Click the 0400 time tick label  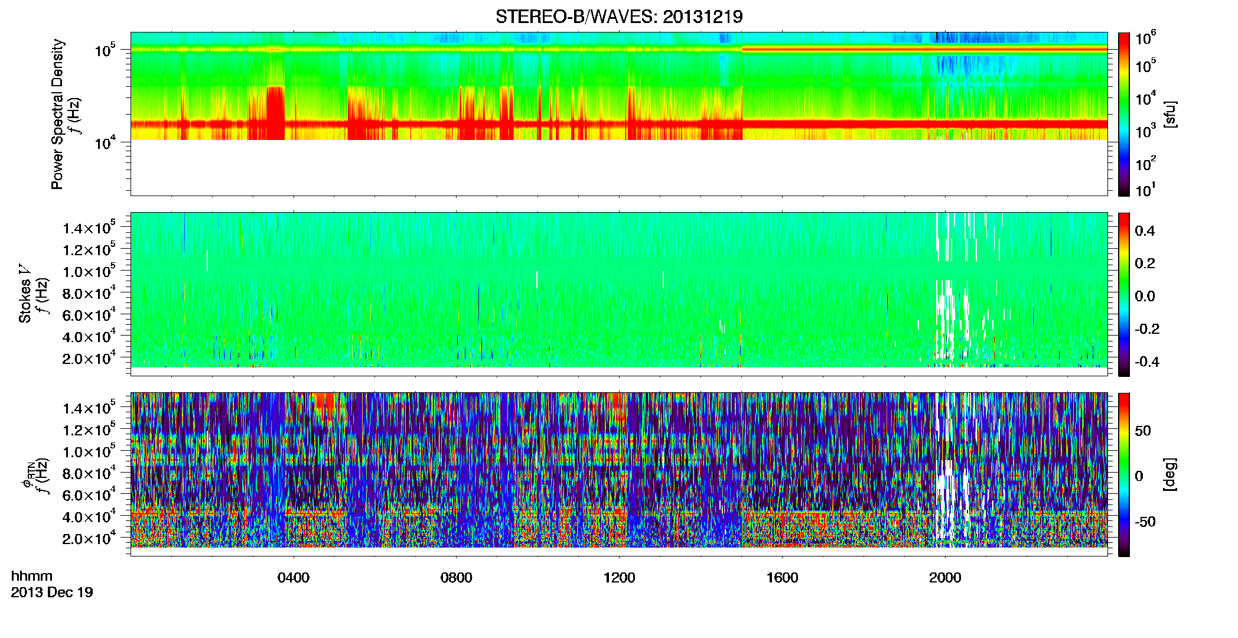click(x=293, y=578)
